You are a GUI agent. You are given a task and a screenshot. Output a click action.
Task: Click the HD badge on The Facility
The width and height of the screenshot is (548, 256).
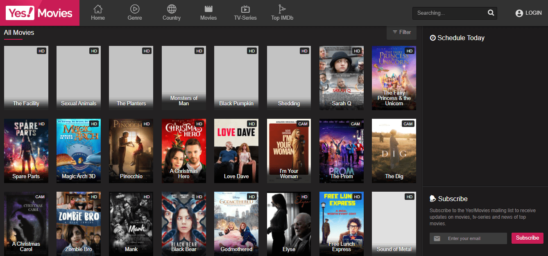tap(42, 51)
